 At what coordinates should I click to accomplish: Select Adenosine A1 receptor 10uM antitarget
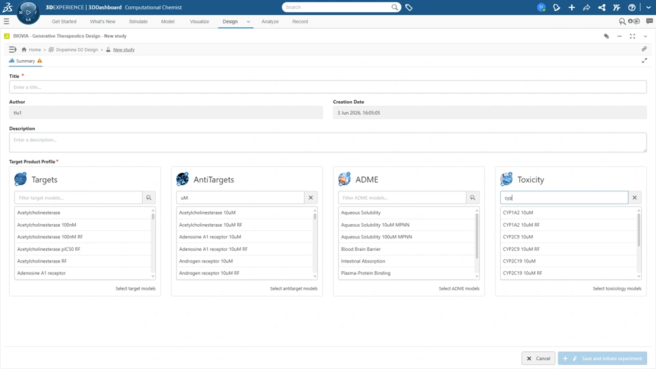[245, 237]
